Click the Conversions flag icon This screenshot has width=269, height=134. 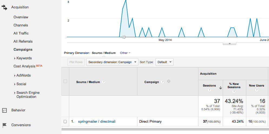point(4,125)
